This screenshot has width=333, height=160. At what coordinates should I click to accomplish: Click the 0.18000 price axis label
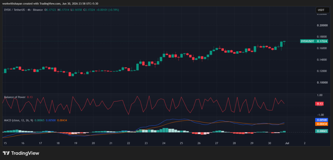point(322,37)
